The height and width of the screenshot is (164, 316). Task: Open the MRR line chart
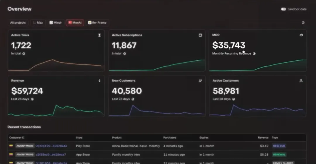point(258,65)
